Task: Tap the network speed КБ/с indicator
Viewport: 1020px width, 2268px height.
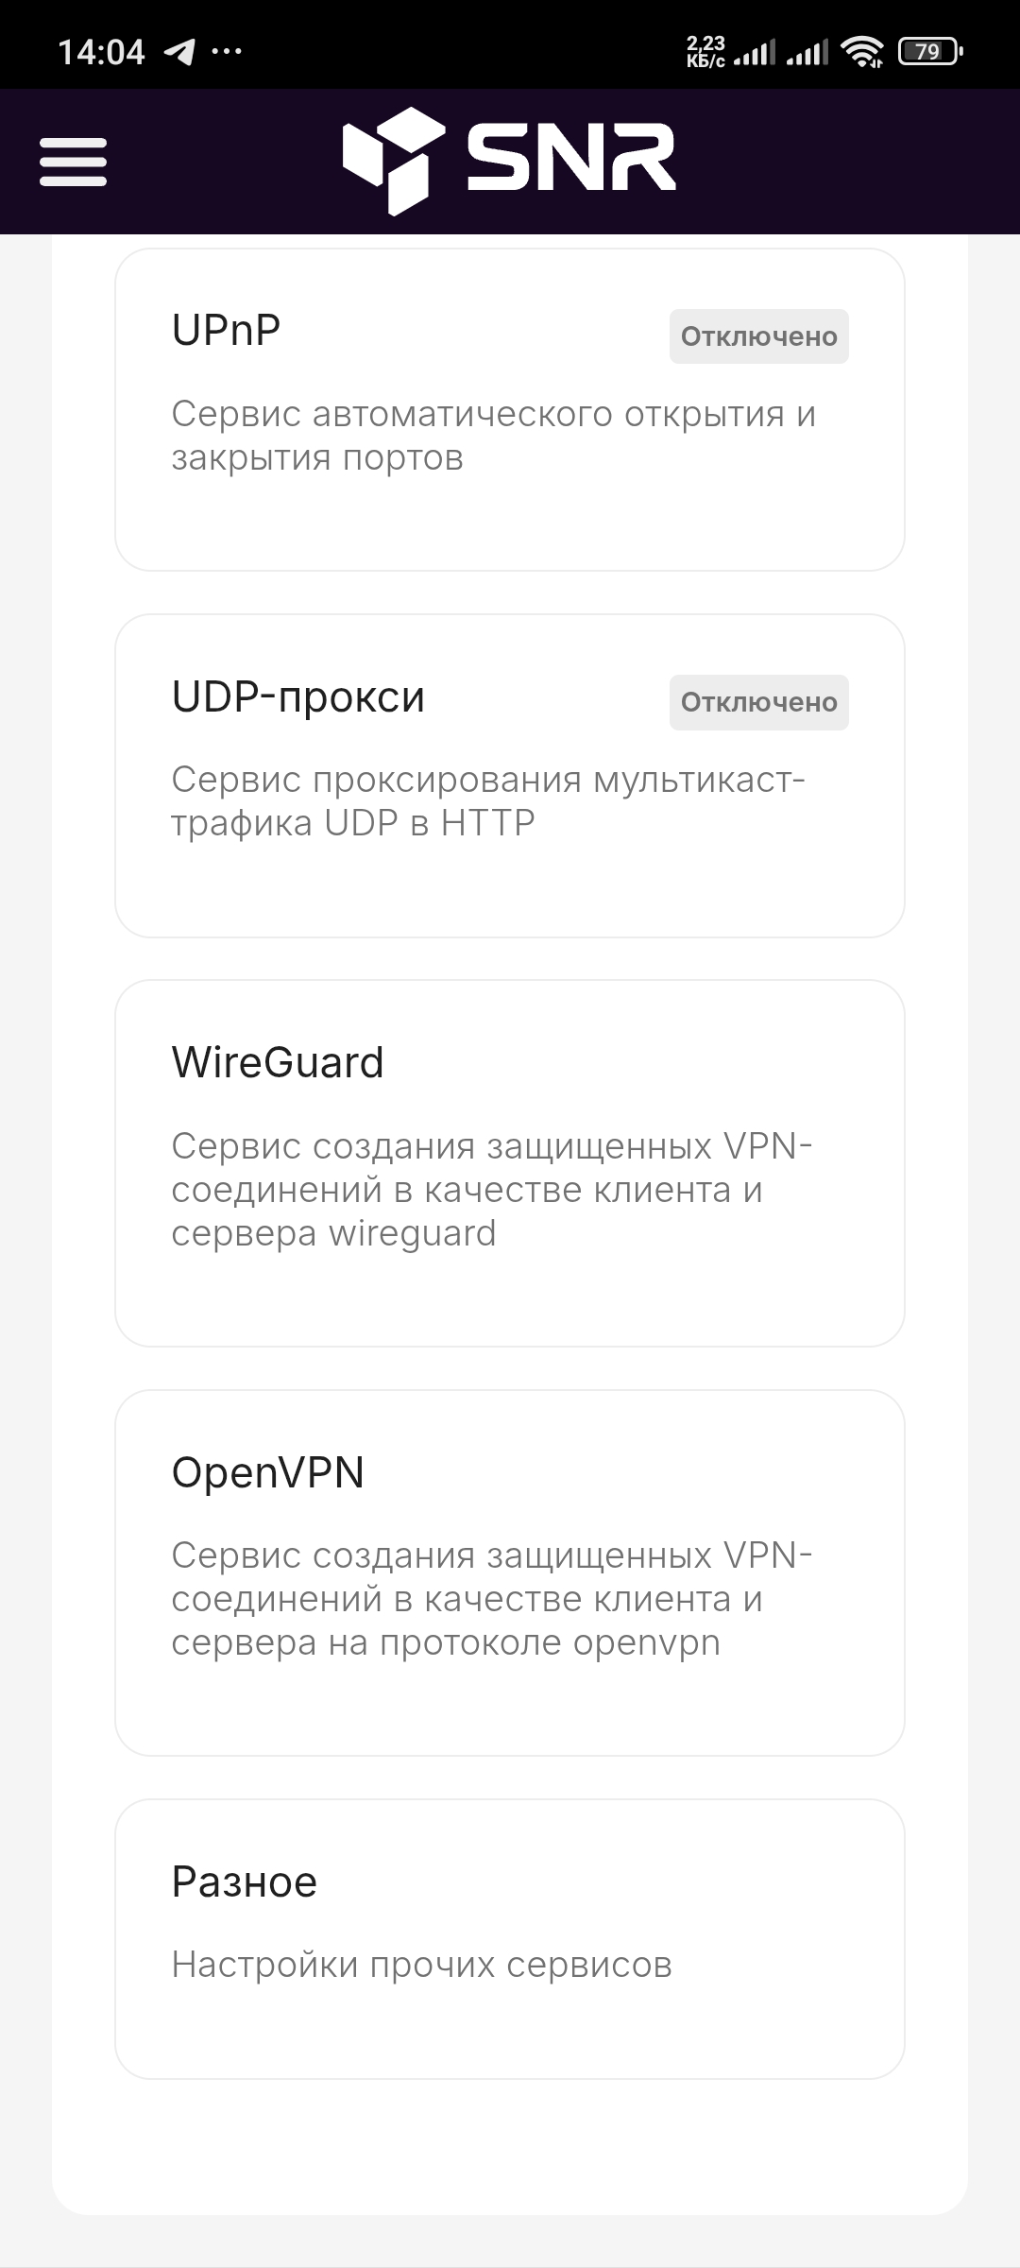Action: [x=705, y=51]
